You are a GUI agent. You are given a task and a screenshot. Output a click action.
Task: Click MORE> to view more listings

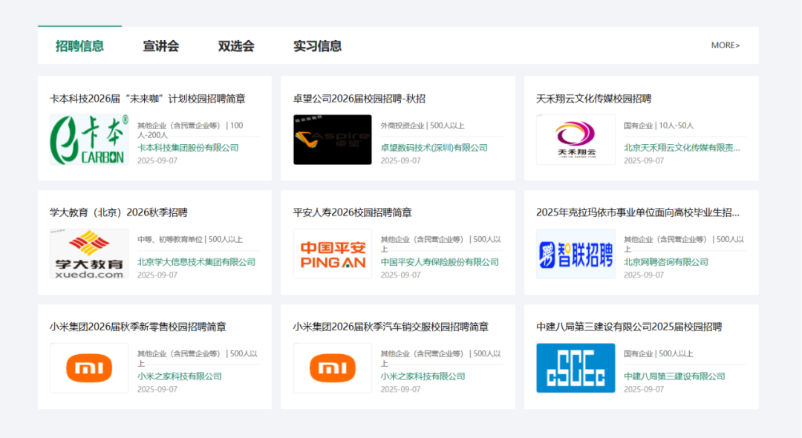coord(725,45)
